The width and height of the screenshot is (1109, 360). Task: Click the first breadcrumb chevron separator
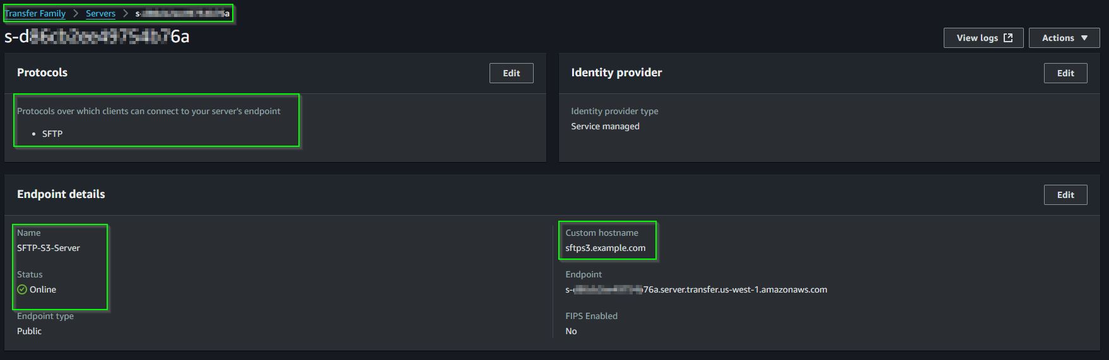[x=76, y=13]
